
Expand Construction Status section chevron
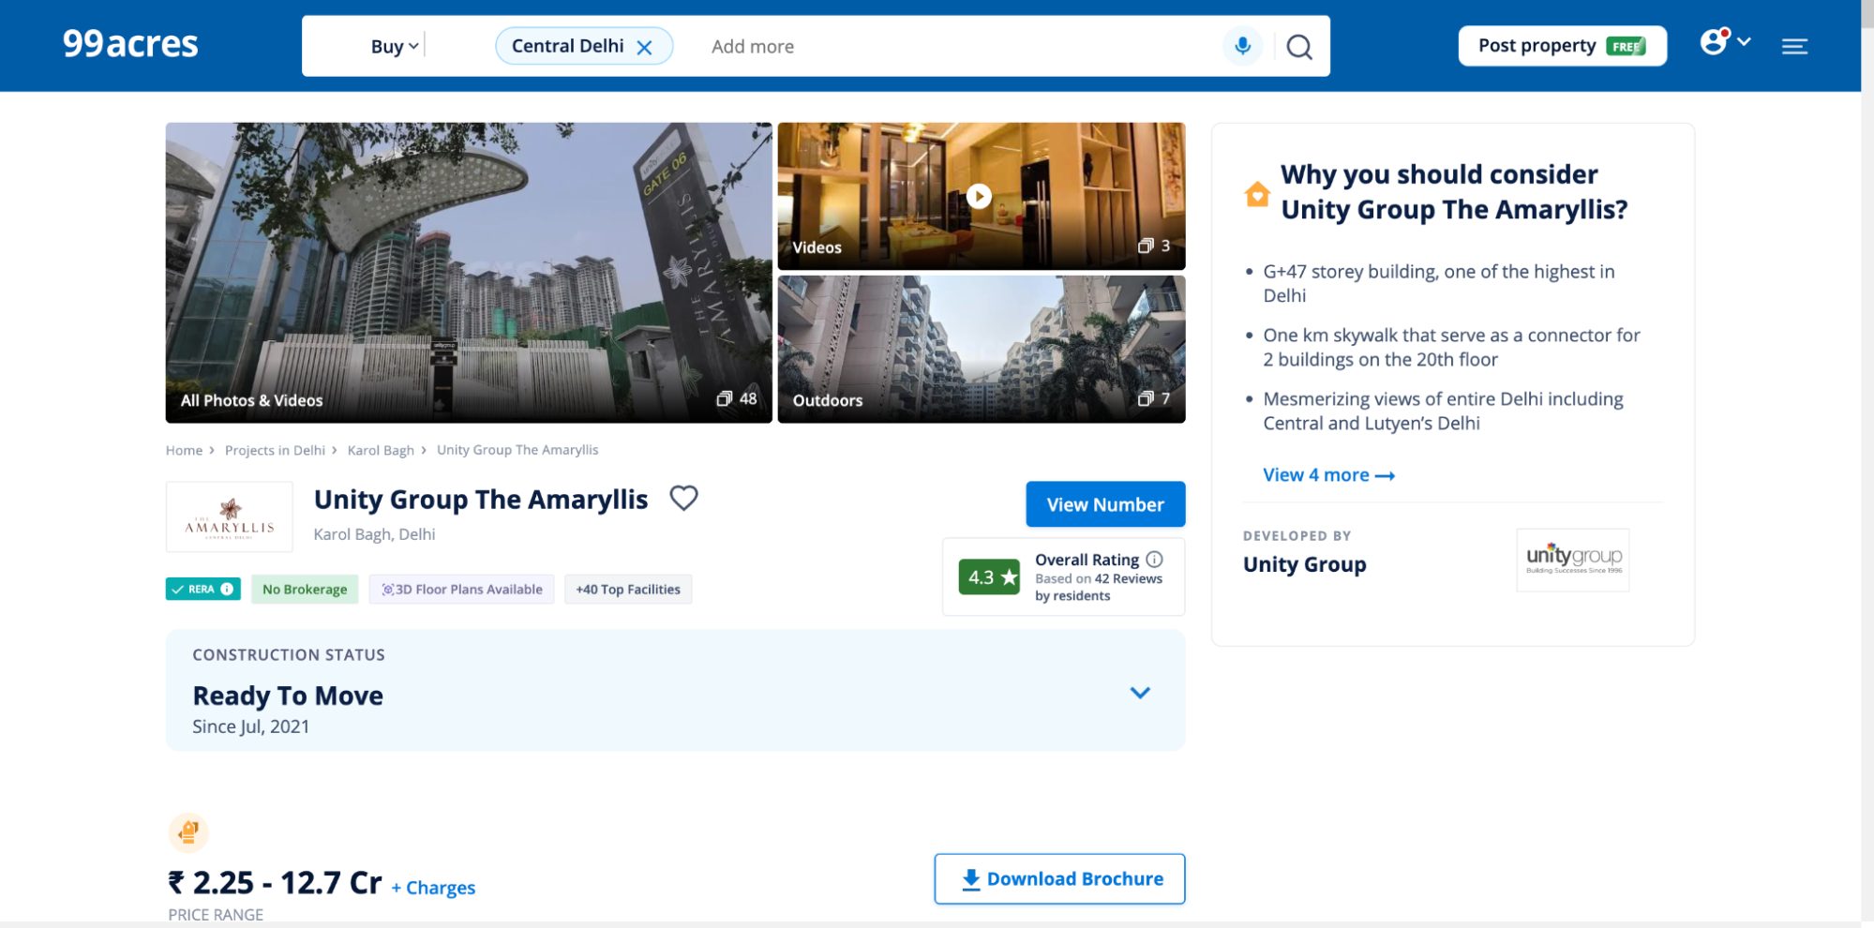coord(1140,693)
